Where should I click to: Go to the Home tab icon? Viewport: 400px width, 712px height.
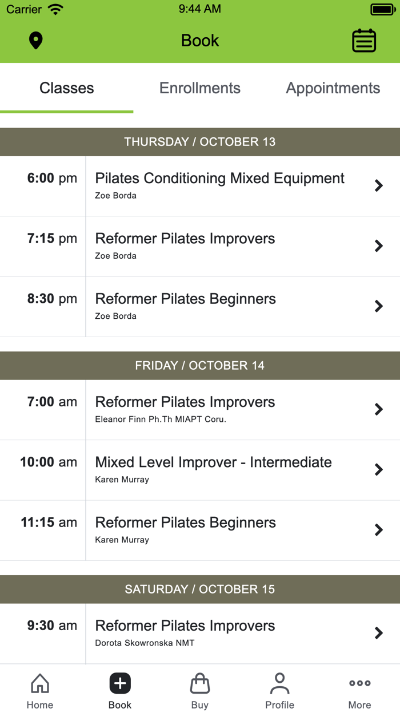pyautogui.click(x=40, y=683)
